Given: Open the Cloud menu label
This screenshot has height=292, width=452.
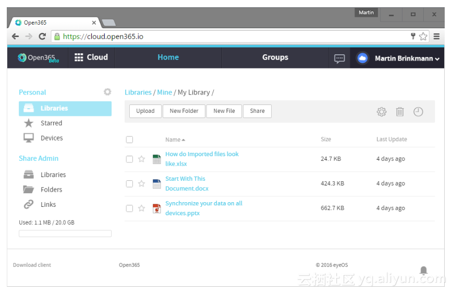Looking at the screenshot, I should click(97, 57).
